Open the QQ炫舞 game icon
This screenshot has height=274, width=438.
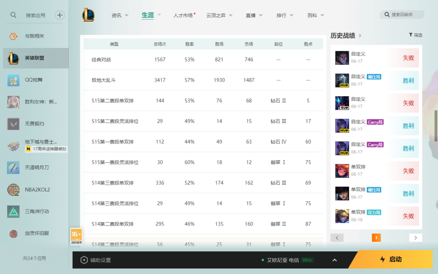(x=13, y=80)
